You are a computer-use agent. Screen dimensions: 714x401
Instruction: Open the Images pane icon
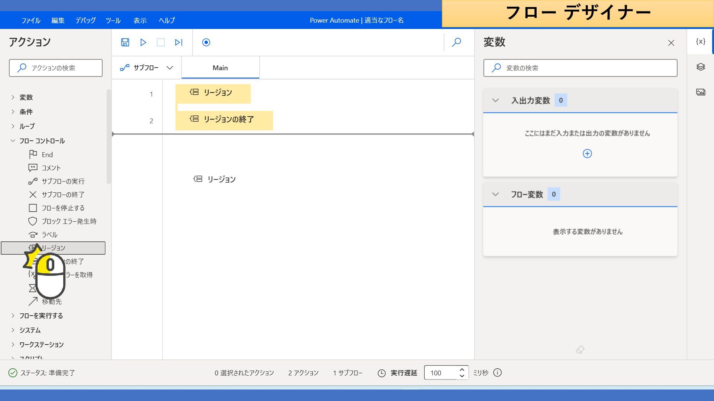click(x=701, y=92)
